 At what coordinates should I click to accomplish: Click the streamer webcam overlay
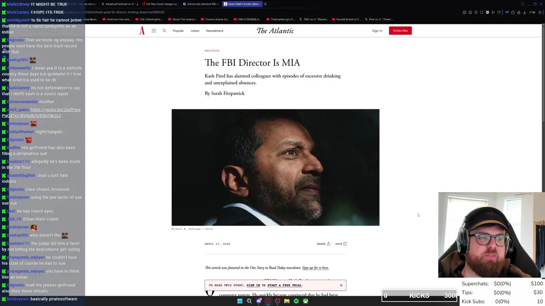pyautogui.click(x=491, y=235)
